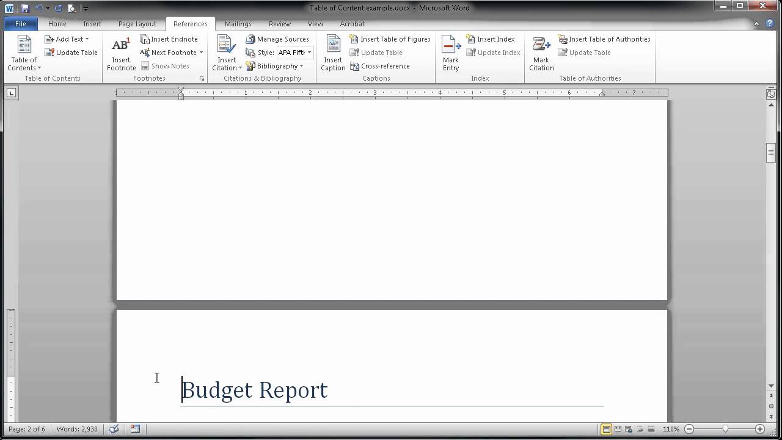Save the document from Quick Access Toolbar
This screenshot has width=782, height=440.
(x=25, y=8)
